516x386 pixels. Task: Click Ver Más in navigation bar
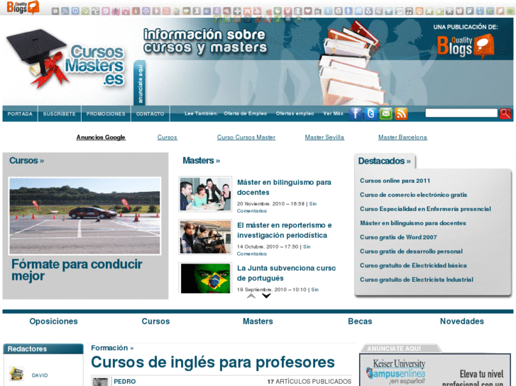[333, 113]
